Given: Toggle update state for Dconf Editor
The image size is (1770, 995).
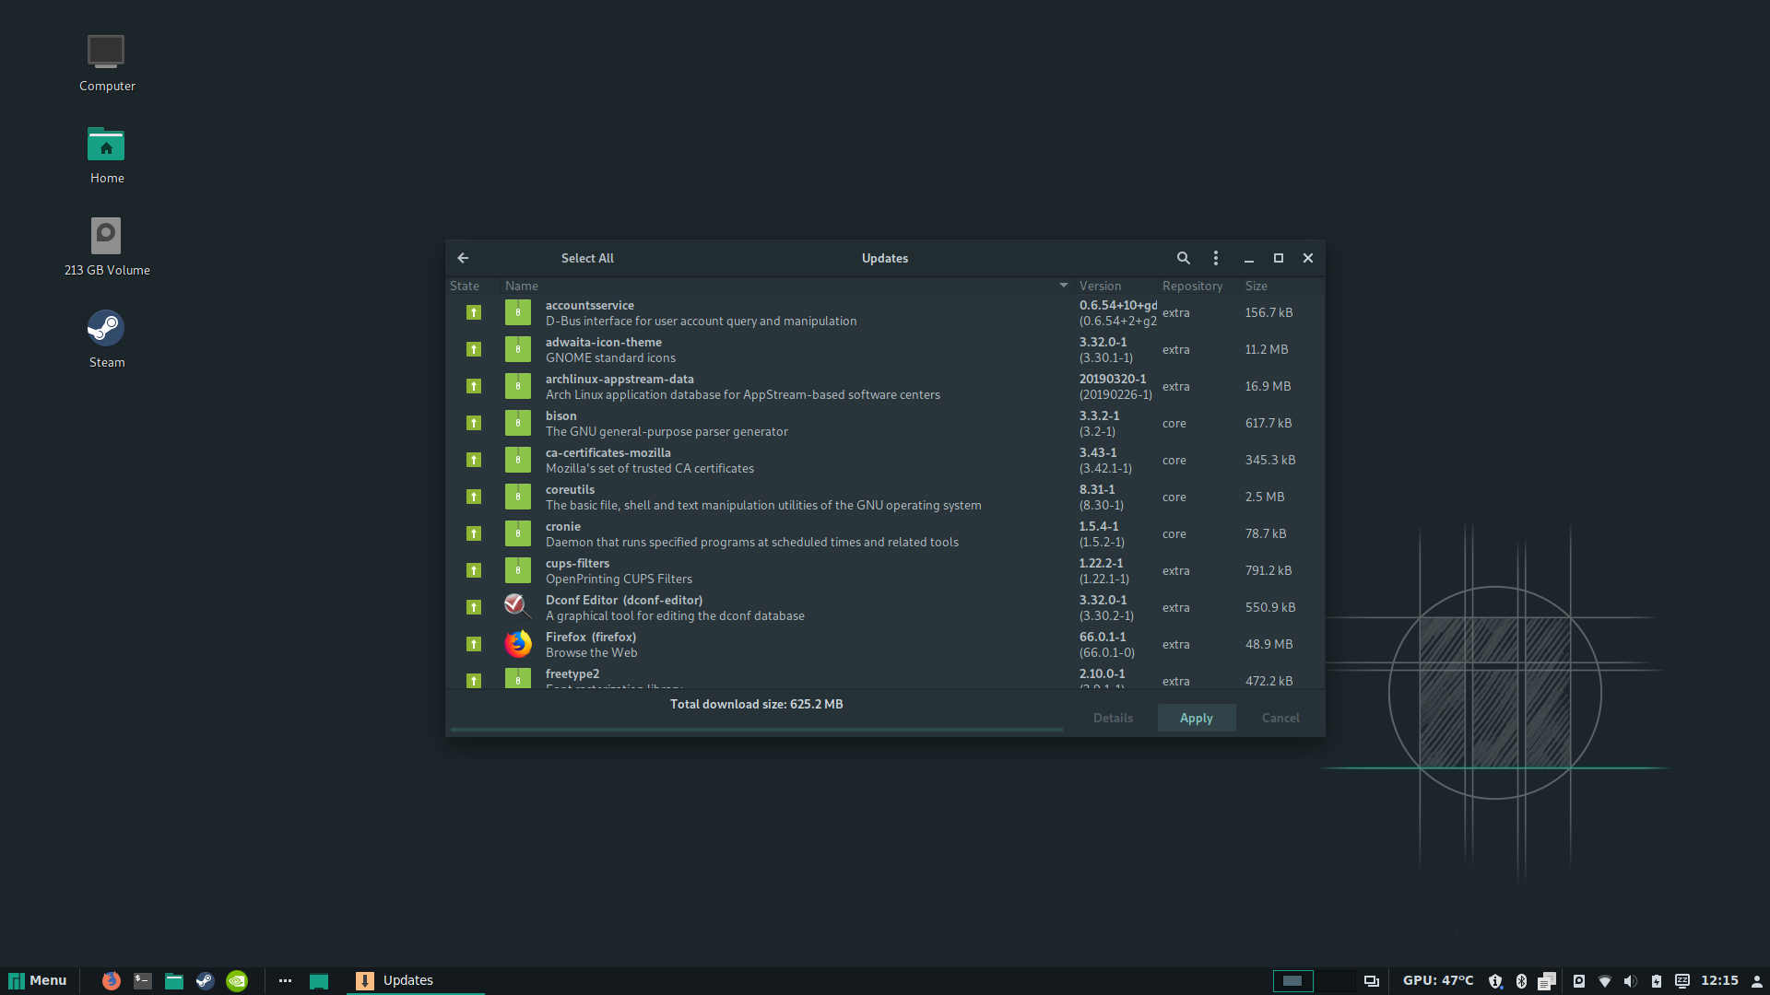Looking at the screenshot, I should point(473,607).
